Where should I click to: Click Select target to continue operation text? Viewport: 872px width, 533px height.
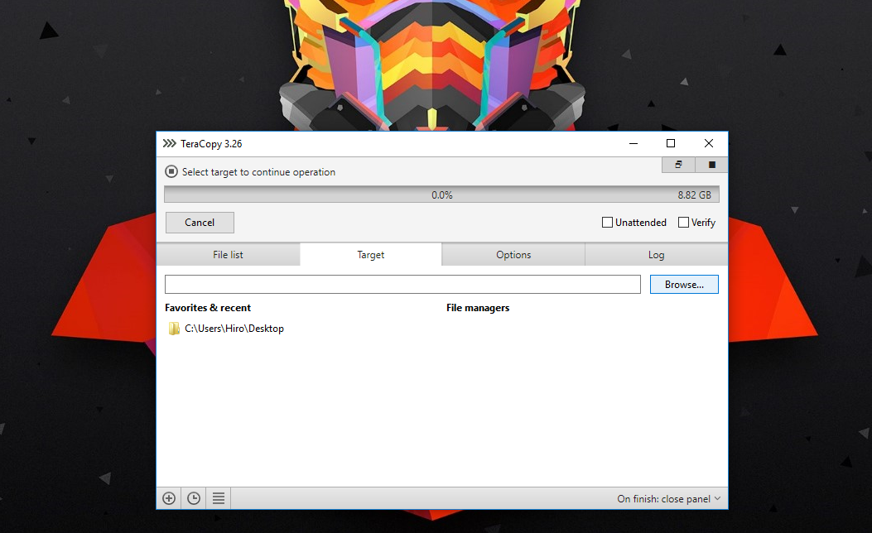click(258, 172)
